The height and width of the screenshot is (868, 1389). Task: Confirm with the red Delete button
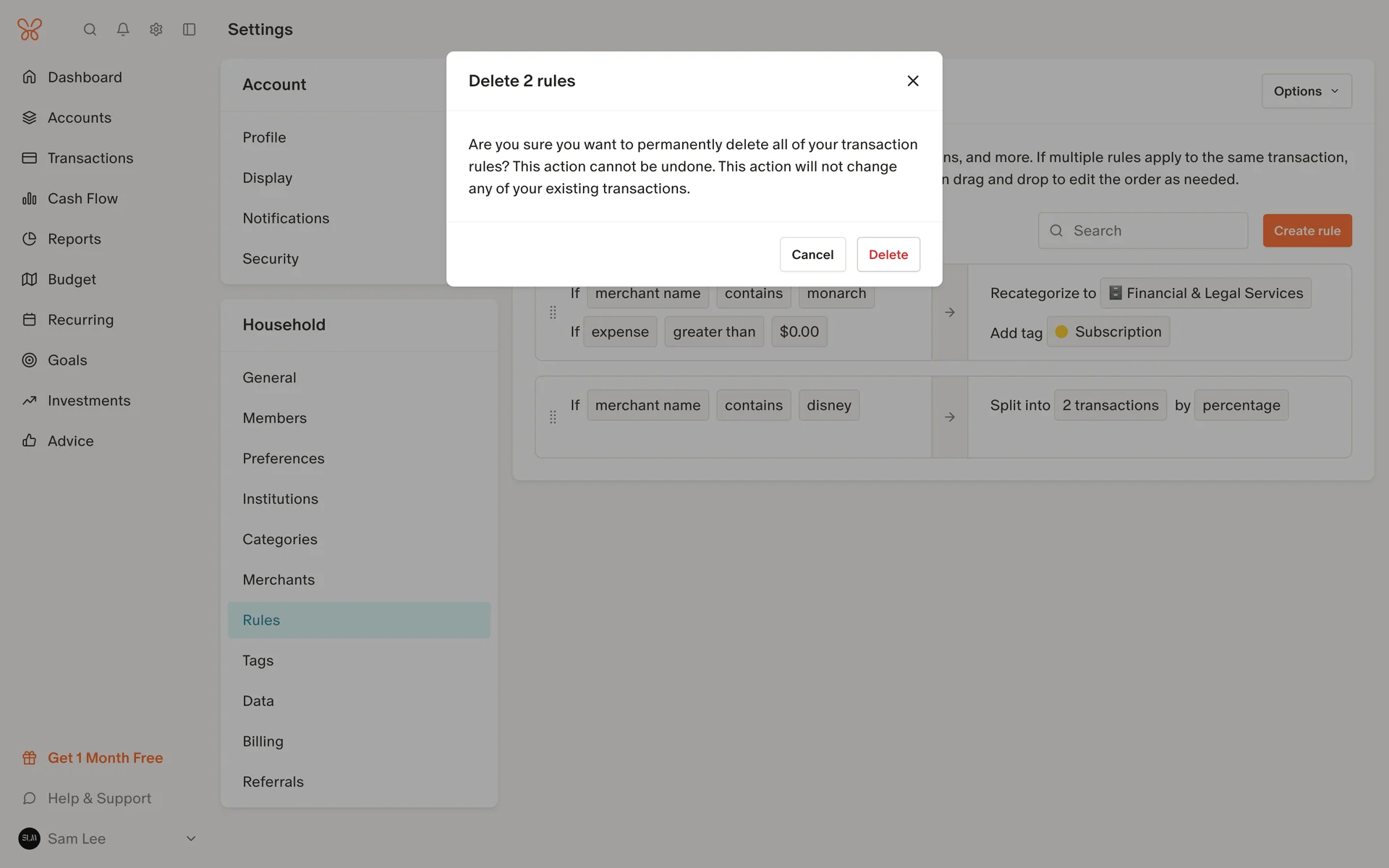[888, 255]
